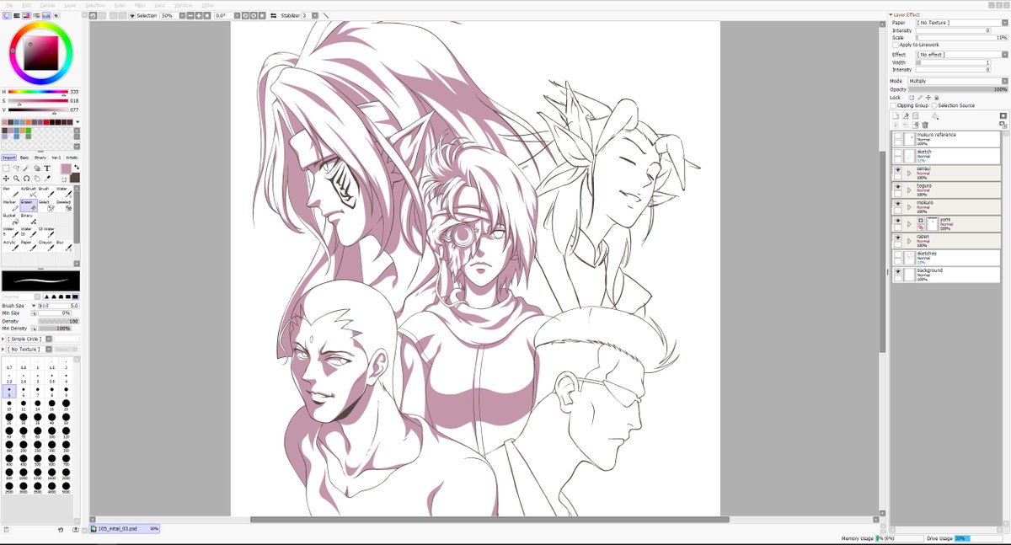Choose the Deselect pen tool

[x=64, y=206]
